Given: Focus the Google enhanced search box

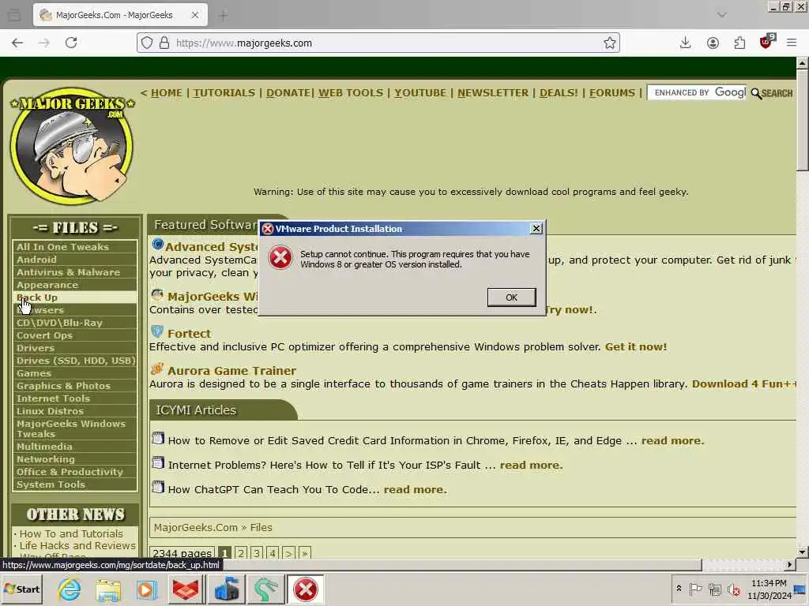Looking at the screenshot, I should point(697,93).
